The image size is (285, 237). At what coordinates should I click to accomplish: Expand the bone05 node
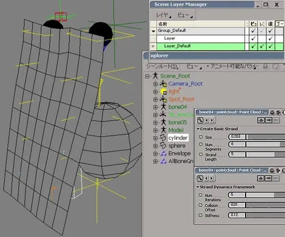coord(155,122)
